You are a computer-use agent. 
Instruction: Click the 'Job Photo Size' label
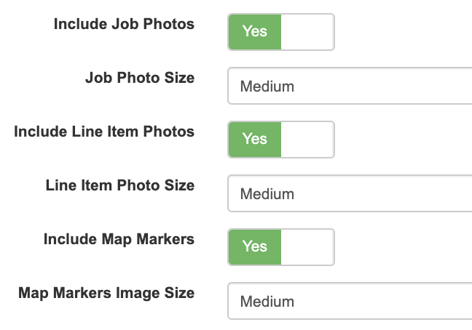pyautogui.click(x=139, y=77)
